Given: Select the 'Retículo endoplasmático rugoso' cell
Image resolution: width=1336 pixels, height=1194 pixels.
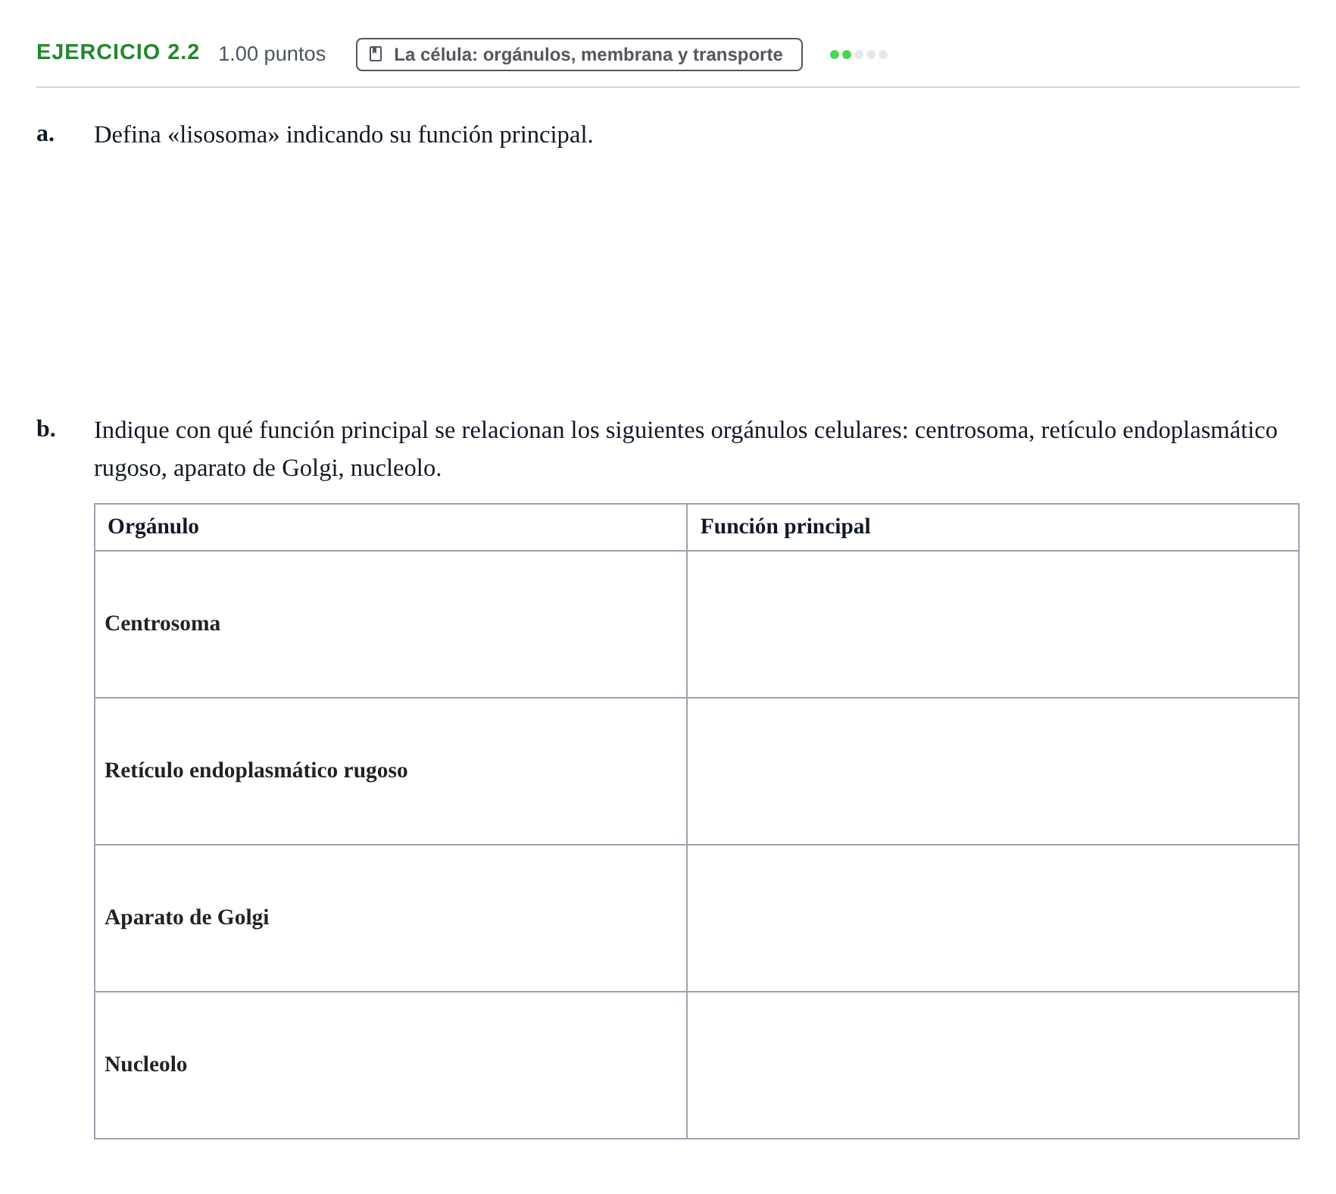Looking at the screenshot, I should pyautogui.click(x=391, y=771).
